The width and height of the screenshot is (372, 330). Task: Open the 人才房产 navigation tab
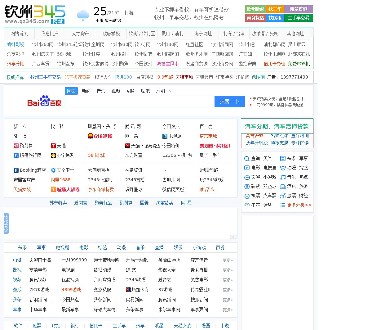pyautogui.click(x=80, y=34)
